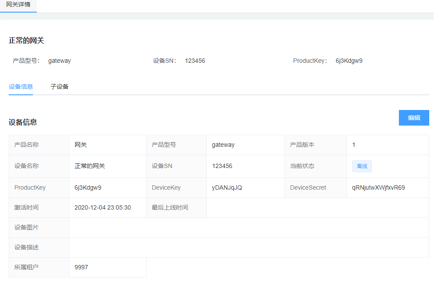
Task: Click the 激活时间 timestamp 2020-12-04 23:05:30
Action: pos(103,207)
